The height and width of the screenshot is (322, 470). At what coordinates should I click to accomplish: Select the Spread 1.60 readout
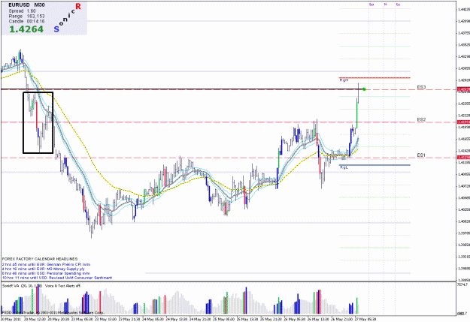(x=22, y=11)
